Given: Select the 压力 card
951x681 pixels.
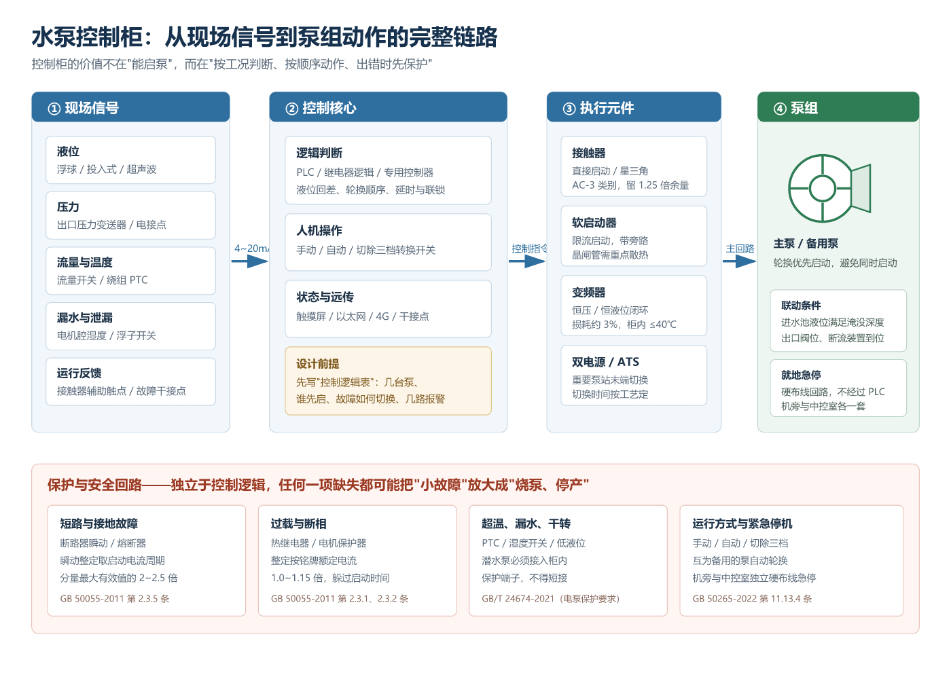Looking at the screenshot, I should click(x=130, y=215).
